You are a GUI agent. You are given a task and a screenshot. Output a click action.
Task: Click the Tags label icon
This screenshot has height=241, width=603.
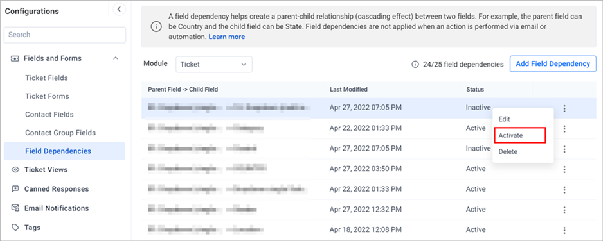pos(15,228)
